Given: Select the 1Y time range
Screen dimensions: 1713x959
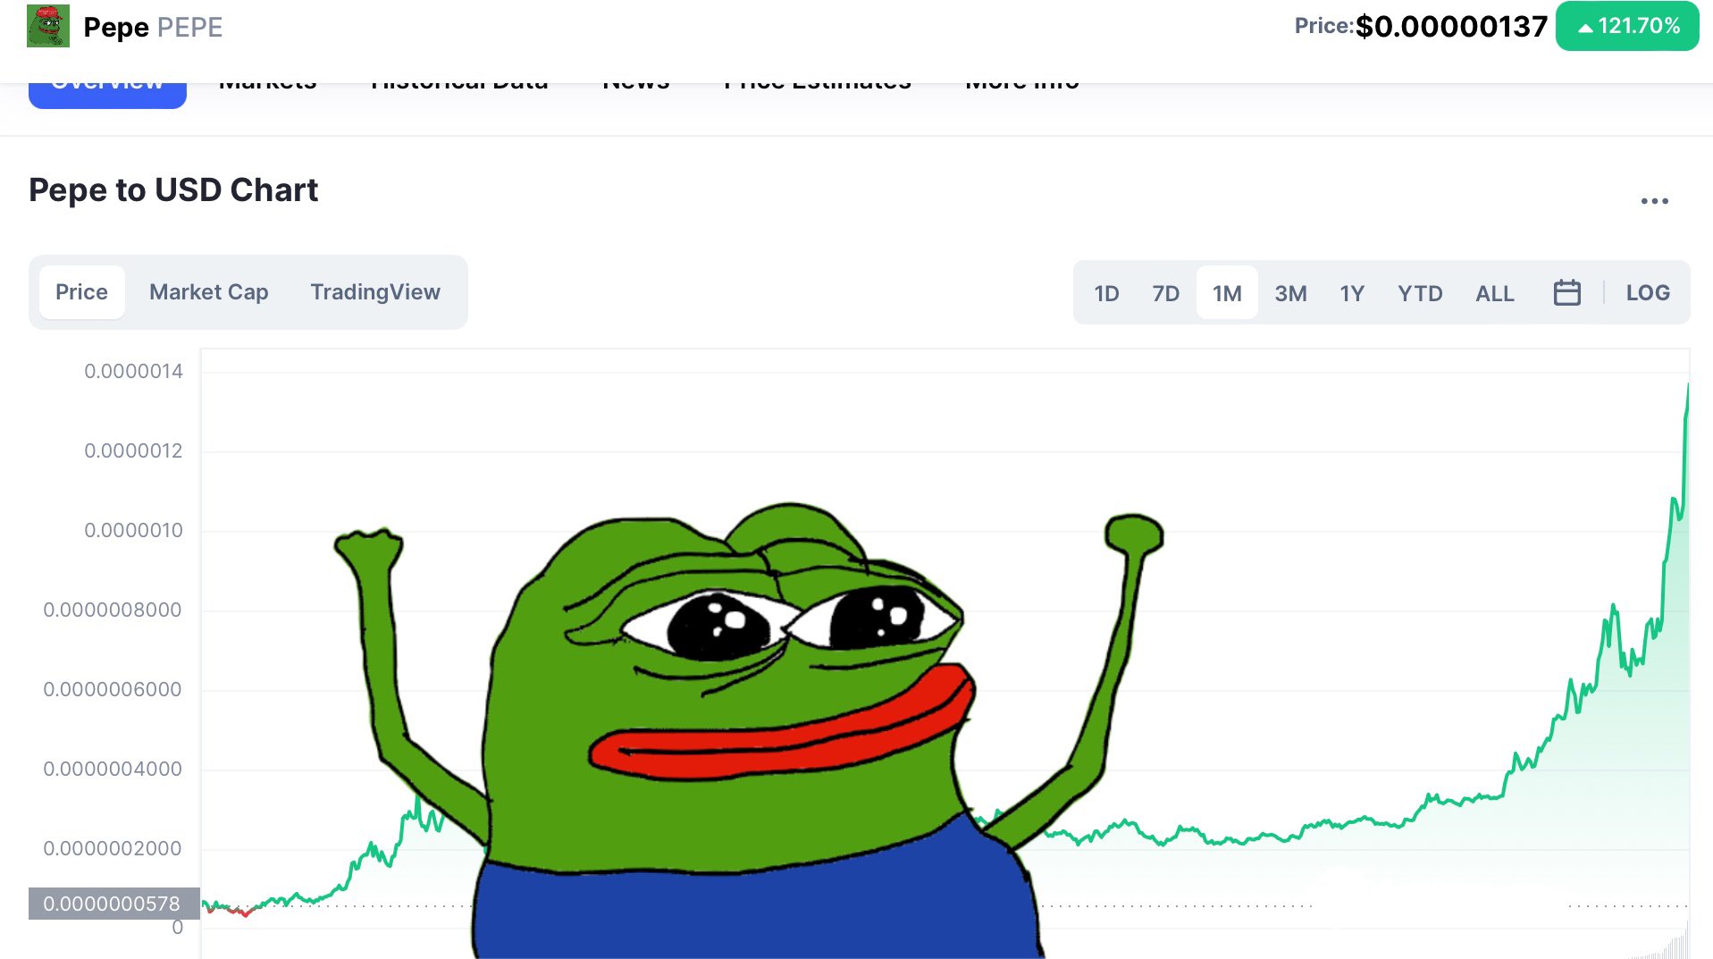Looking at the screenshot, I should click(1352, 293).
